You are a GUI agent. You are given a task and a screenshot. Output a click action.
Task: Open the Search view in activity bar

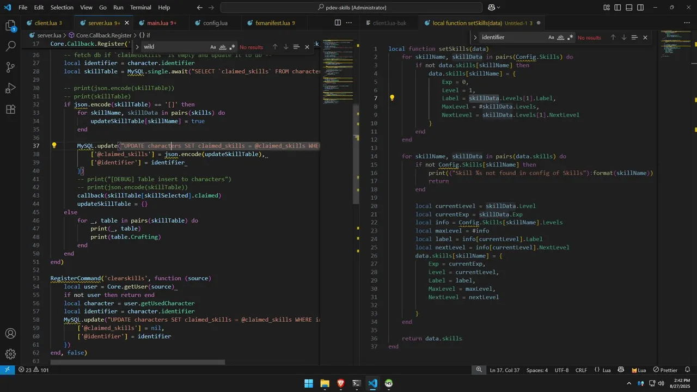(x=10, y=46)
